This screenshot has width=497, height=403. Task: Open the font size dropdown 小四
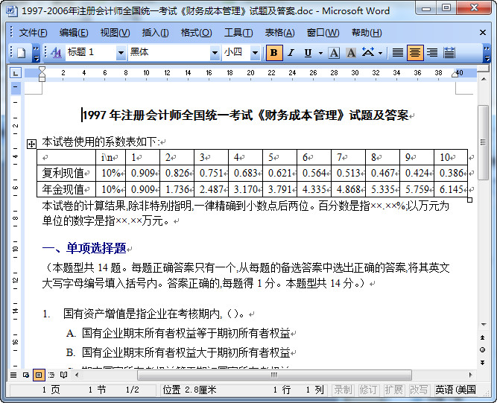tap(255, 53)
